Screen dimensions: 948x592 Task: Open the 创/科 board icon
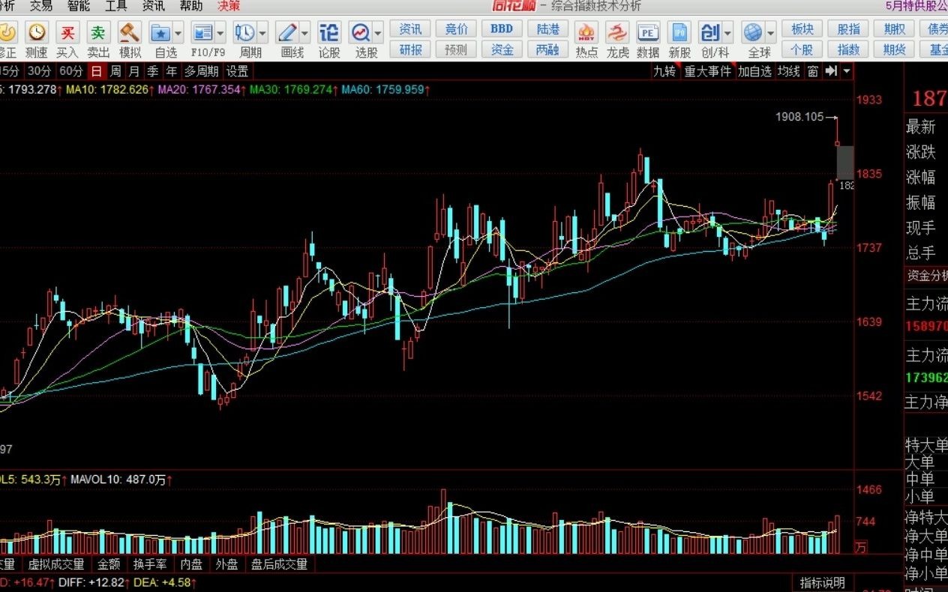[x=710, y=32]
